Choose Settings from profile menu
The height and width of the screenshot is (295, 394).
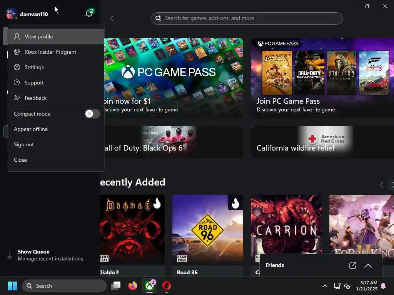tap(56, 67)
